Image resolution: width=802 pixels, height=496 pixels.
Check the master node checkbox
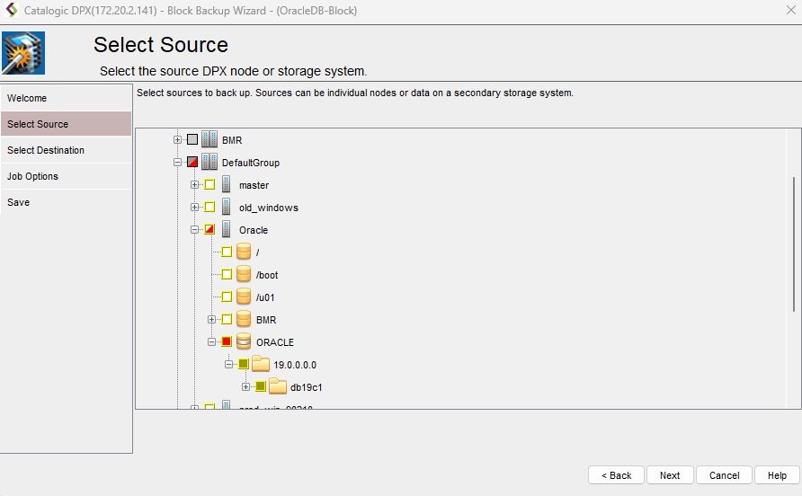tap(209, 185)
